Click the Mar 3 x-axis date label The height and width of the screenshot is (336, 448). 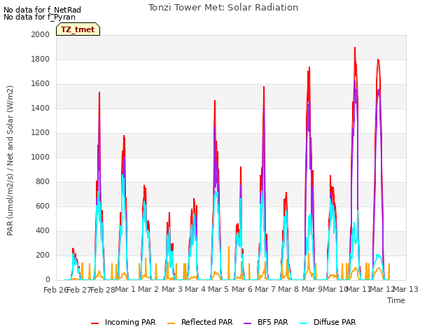(172, 289)
